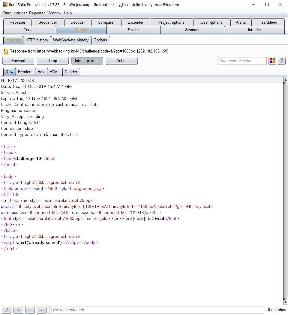Toggle the Intercept is on button
The height and width of the screenshot is (315, 288).
87,61
